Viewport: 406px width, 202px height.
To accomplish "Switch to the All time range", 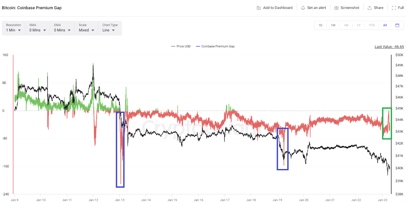I will 385,25.
